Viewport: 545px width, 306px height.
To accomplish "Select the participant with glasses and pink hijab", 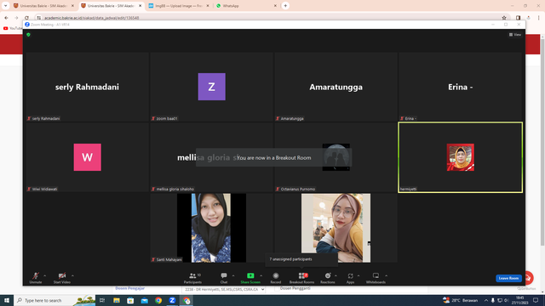I will click(336, 228).
